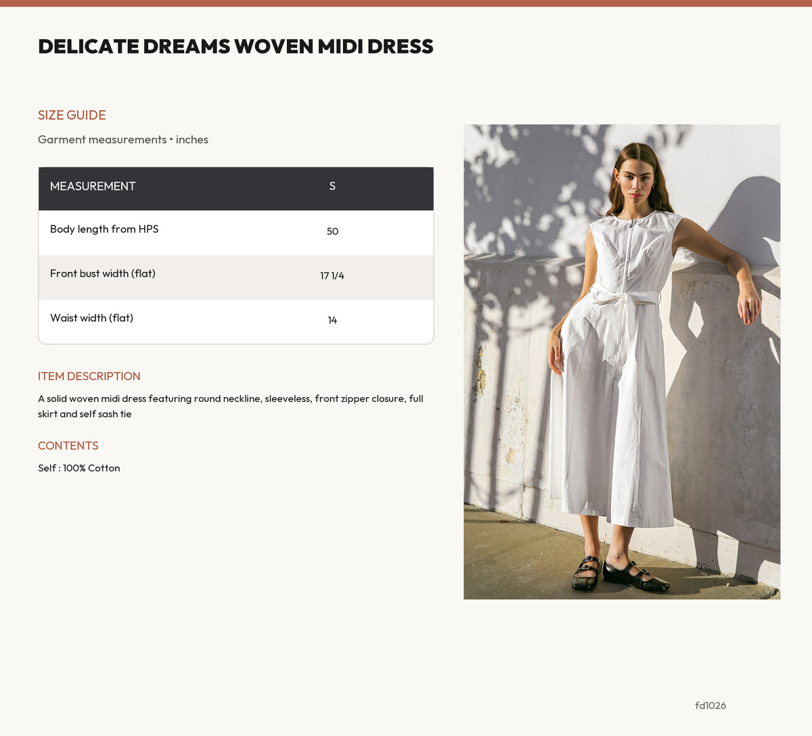This screenshot has width=812, height=736.
Task: Click the waist value 14
Action: [x=332, y=321]
